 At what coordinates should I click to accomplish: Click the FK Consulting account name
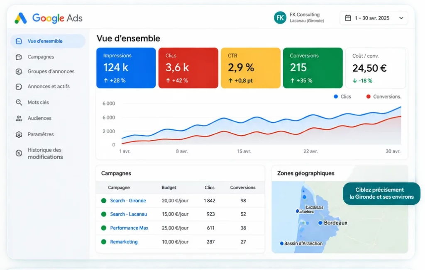(305, 15)
